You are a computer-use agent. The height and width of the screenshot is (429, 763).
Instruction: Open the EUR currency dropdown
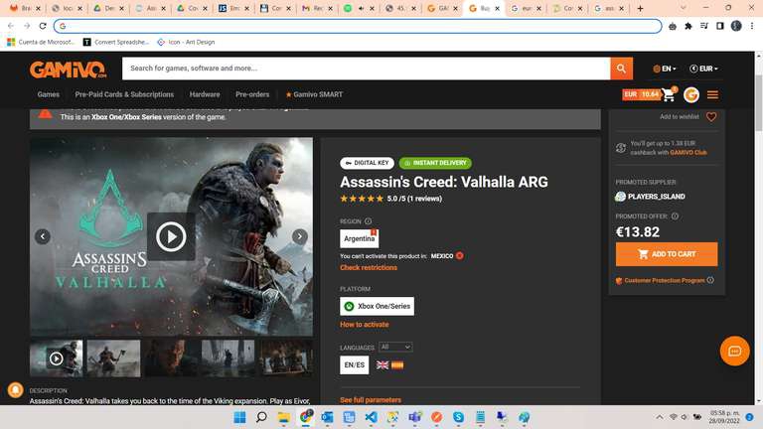pos(703,69)
